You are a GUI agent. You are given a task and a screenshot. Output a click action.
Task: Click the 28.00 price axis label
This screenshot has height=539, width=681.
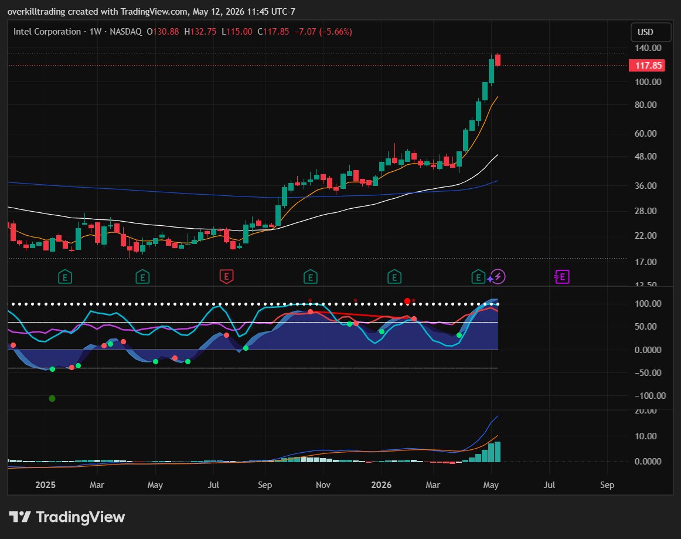[x=645, y=211]
